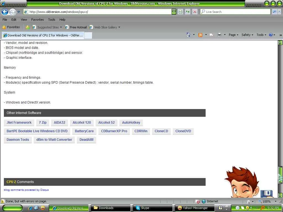
Task: Open the Daemon Tools link
Action: 18,139
